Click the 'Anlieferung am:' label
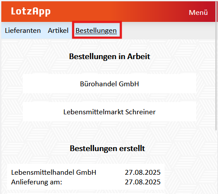Screen dimensions: 218x194 pos(37,182)
